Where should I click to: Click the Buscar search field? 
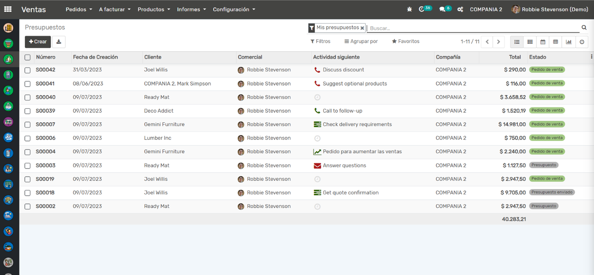point(473,28)
